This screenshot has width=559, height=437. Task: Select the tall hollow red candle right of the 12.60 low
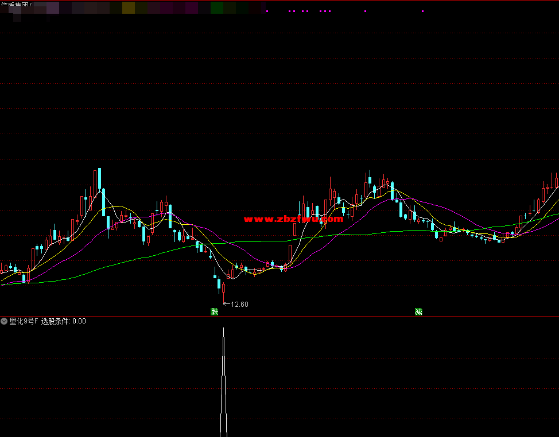pyautogui.click(x=290, y=252)
